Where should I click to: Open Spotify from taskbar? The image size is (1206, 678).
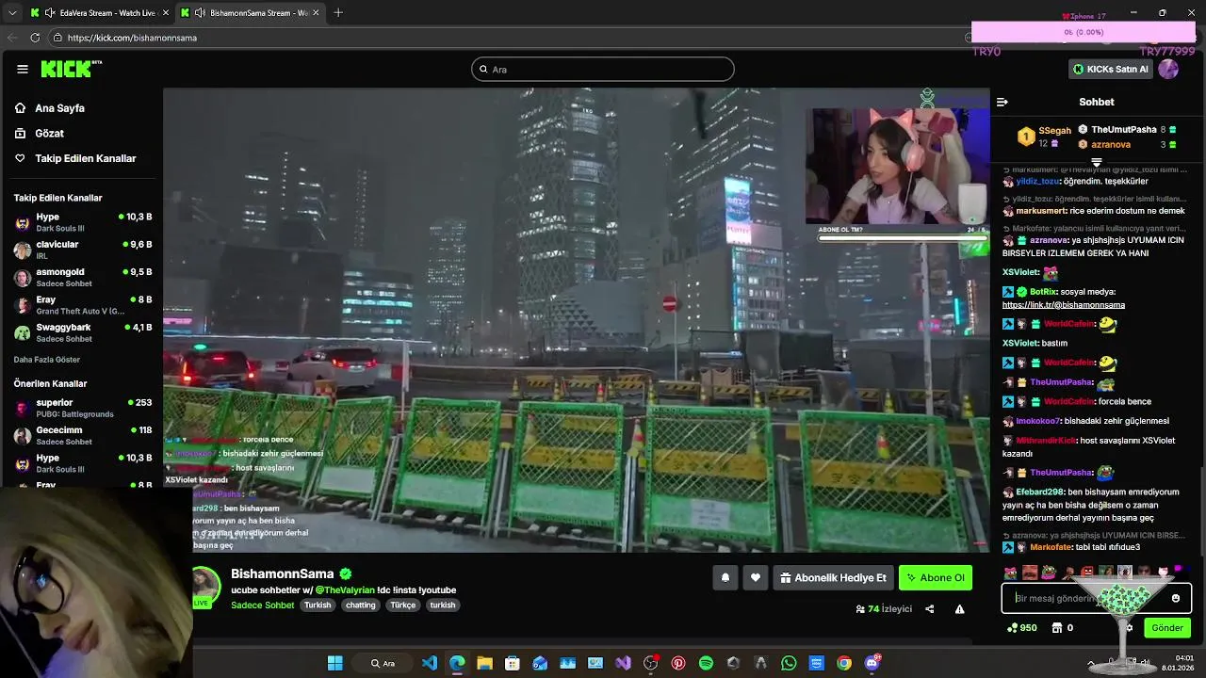706,663
